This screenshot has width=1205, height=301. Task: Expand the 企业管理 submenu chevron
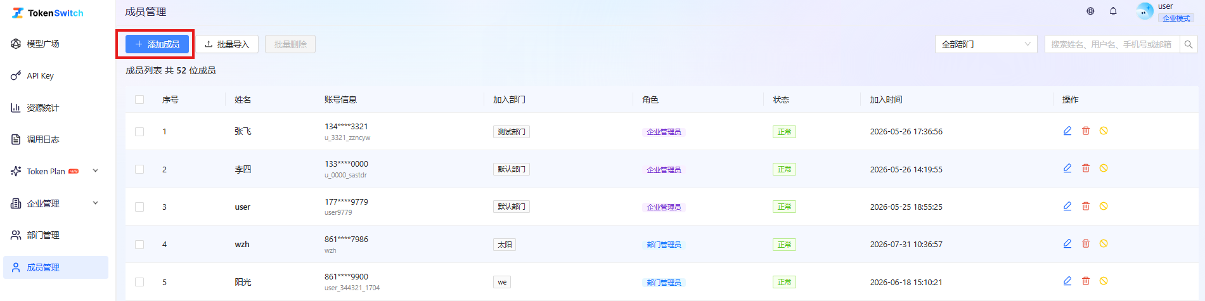point(96,203)
